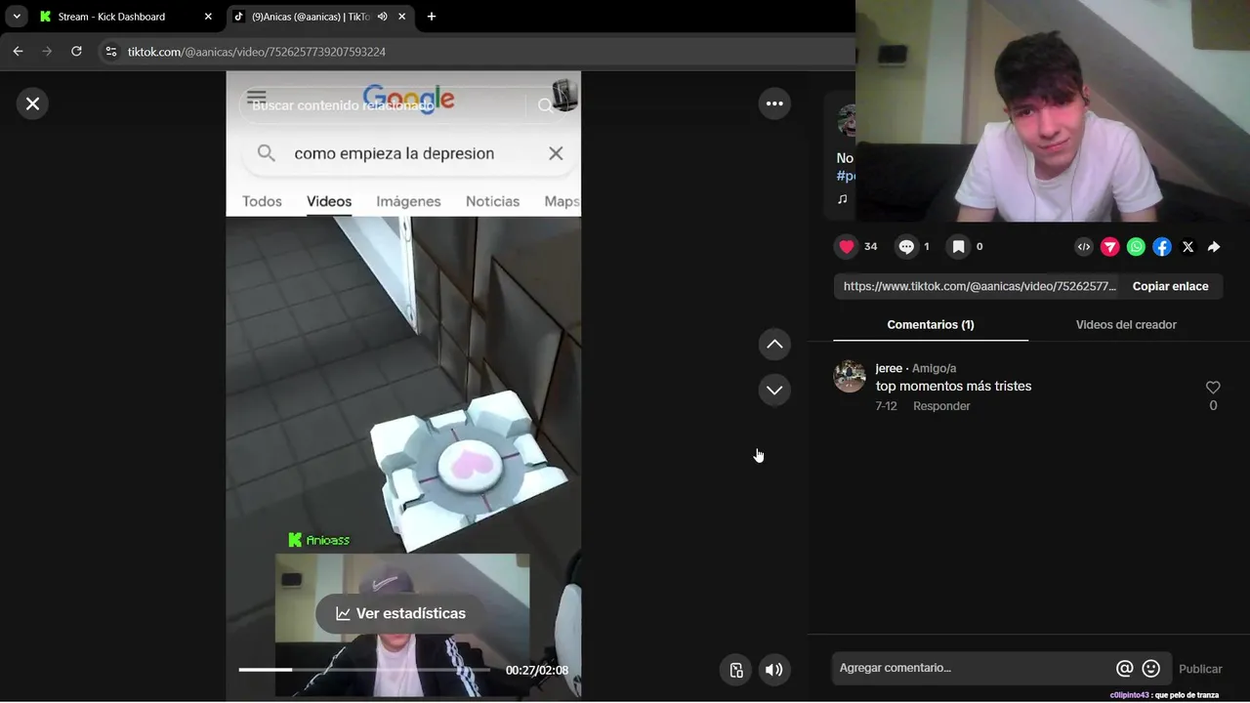1250x703 pixels.
Task: Save the video with the bookmark icon
Action: click(x=959, y=247)
